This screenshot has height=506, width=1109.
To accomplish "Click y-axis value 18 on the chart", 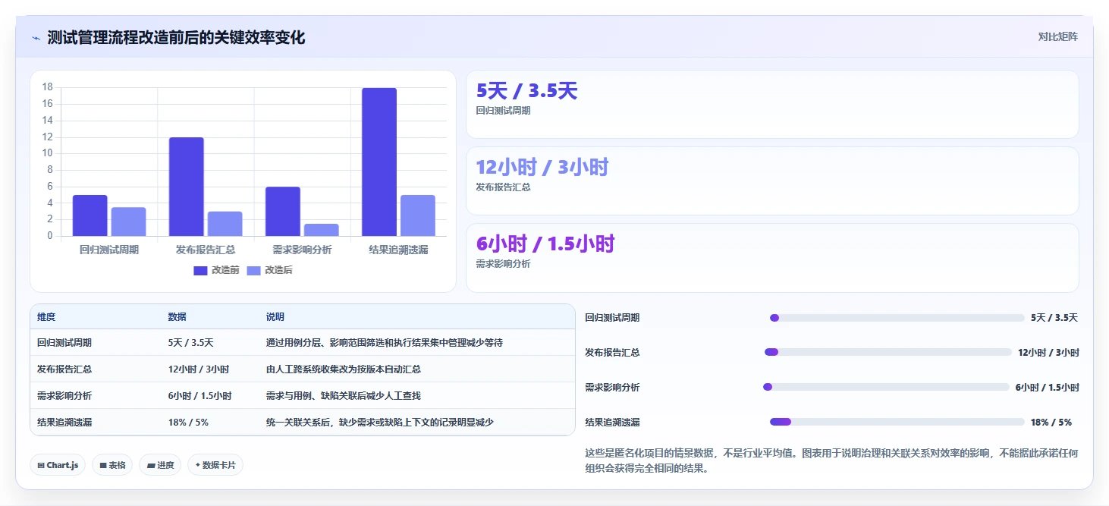I will click(48, 87).
